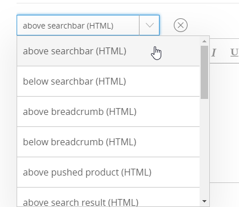Click the underlined U toolbar button
The image size is (239, 207).
click(234, 53)
